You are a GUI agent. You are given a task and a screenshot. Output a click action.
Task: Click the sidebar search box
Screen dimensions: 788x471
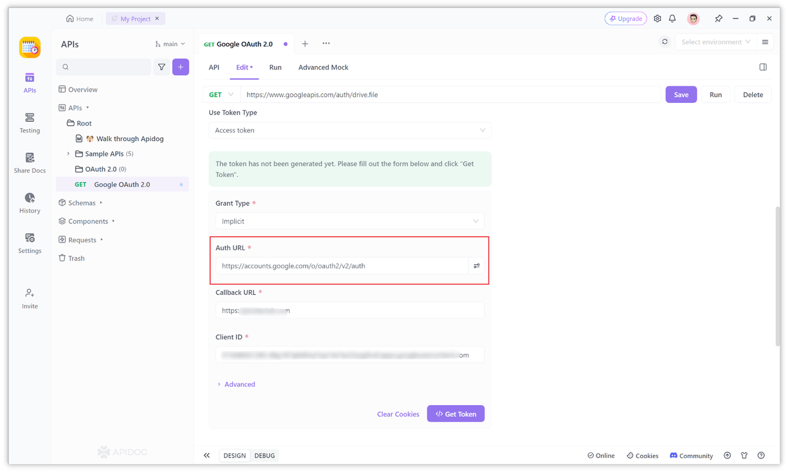coord(103,67)
